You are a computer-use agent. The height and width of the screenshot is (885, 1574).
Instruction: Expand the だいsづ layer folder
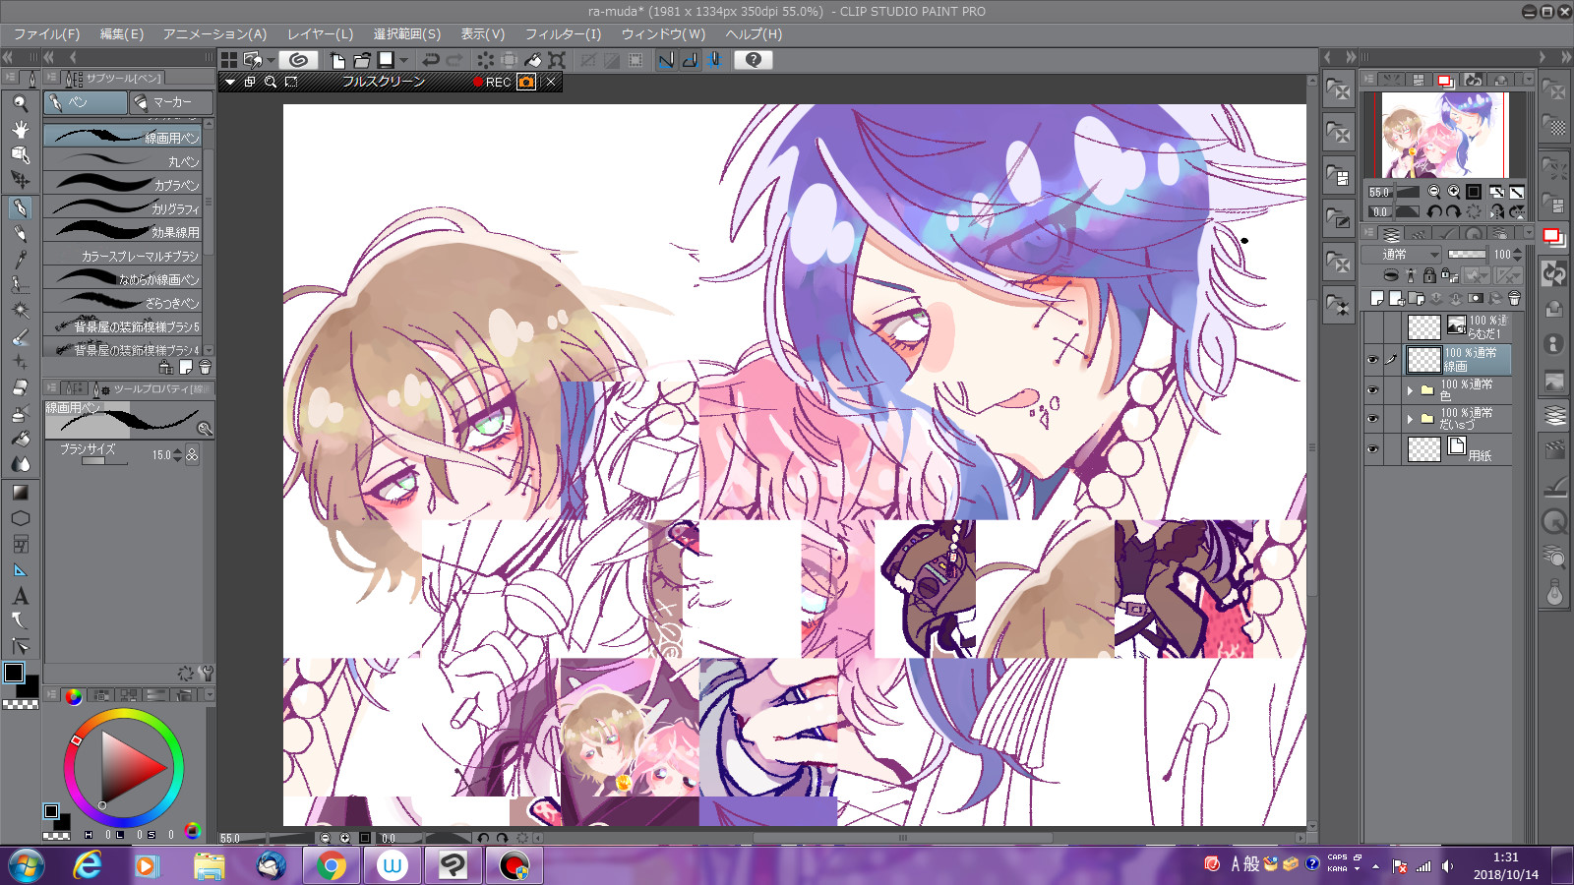[x=1410, y=419]
